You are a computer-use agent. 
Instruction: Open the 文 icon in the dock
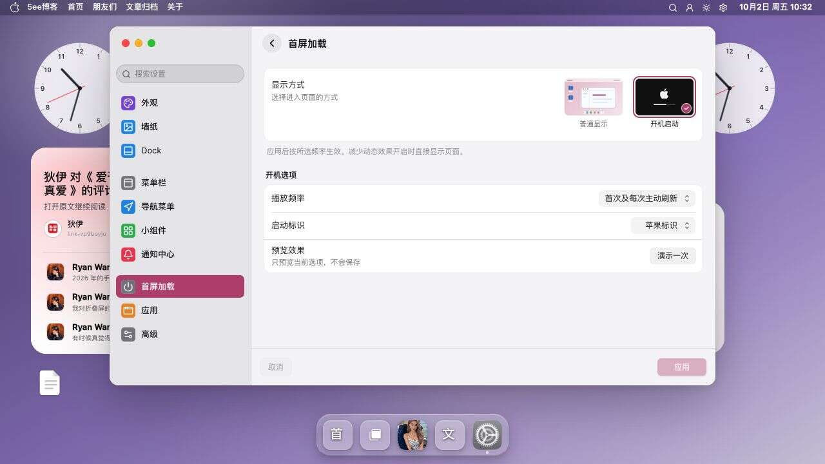tap(449, 434)
